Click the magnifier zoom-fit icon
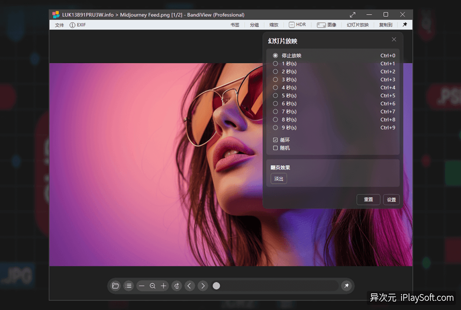 tap(153, 286)
